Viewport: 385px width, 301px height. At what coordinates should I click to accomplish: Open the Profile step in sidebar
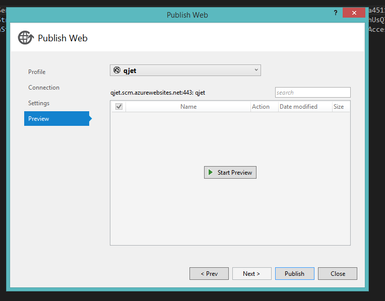click(37, 72)
